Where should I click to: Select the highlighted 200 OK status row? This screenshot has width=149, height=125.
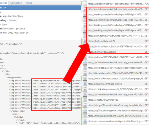pyautogui.click(x=40, y=8)
